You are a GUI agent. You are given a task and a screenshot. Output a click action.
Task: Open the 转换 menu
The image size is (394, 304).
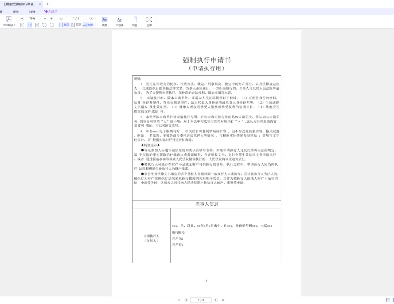tap(32, 12)
